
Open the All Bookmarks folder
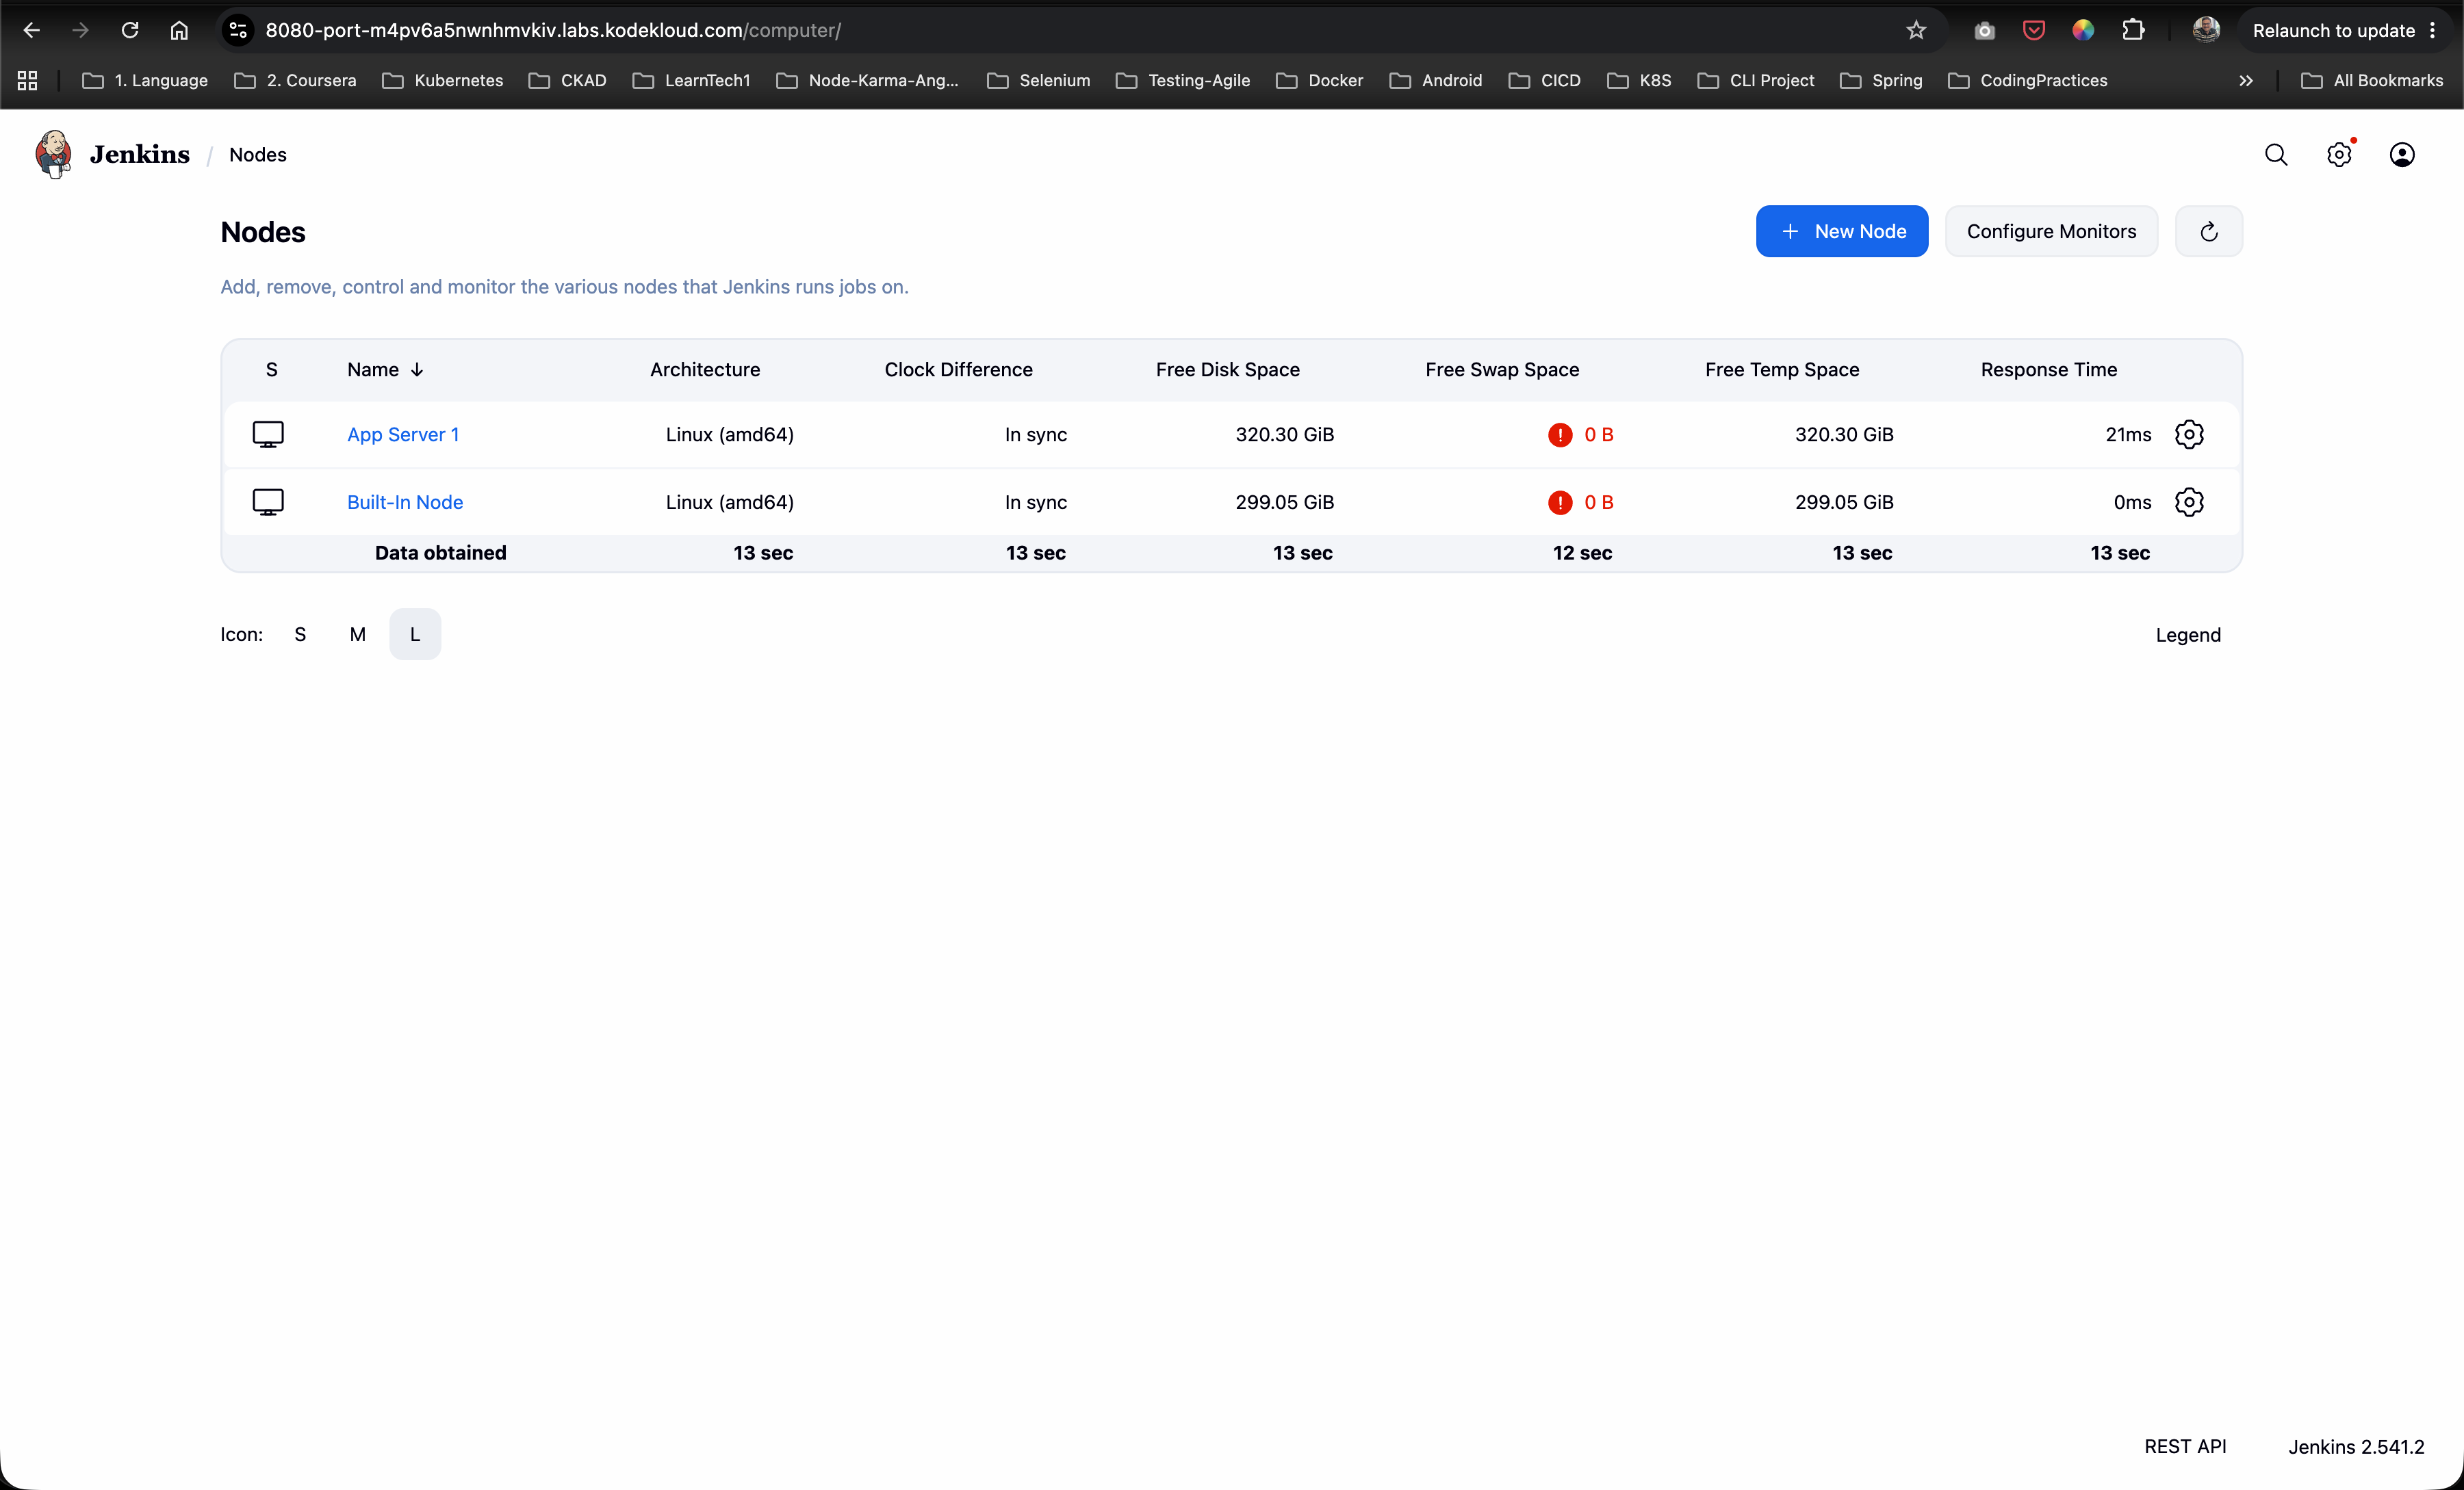[x=2371, y=81]
